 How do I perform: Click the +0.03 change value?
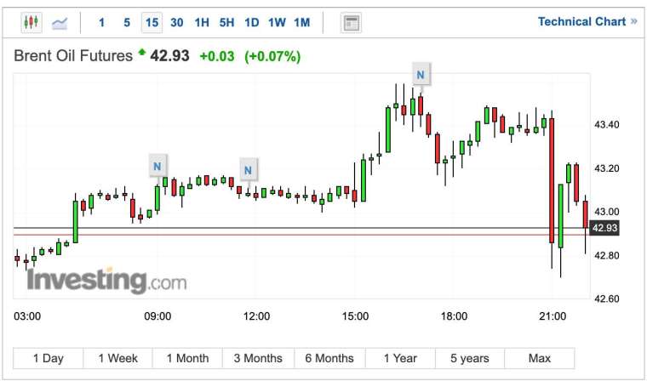(217, 56)
